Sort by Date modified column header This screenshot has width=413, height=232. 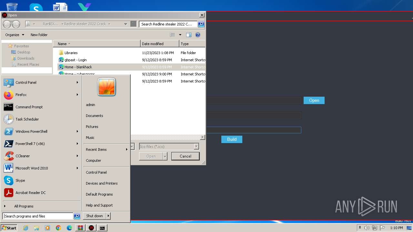[x=160, y=44]
